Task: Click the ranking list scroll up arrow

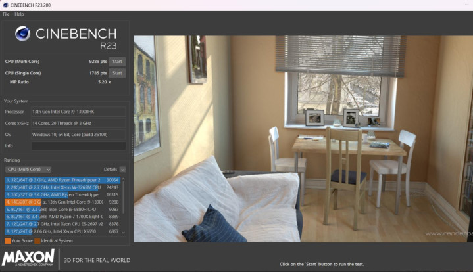Action: pyautogui.click(x=123, y=179)
